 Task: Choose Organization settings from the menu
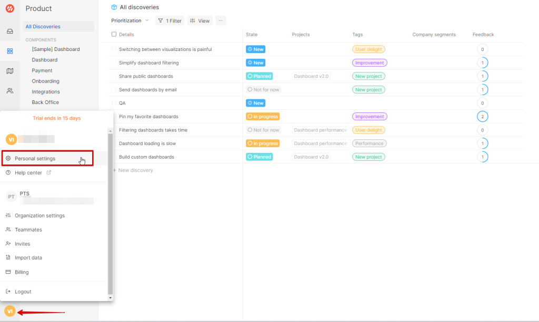[x=39, y=215]
